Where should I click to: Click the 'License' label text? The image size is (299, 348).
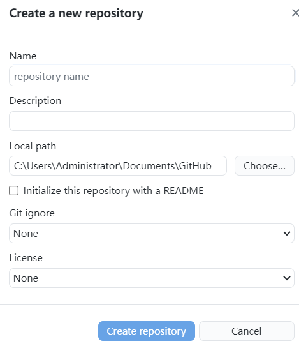point(26,258)
